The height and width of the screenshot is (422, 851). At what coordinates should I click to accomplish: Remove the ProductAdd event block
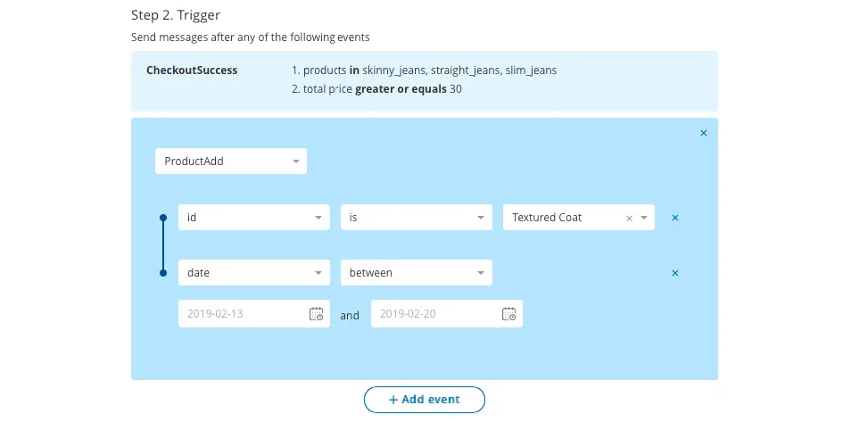click(703, 133)
